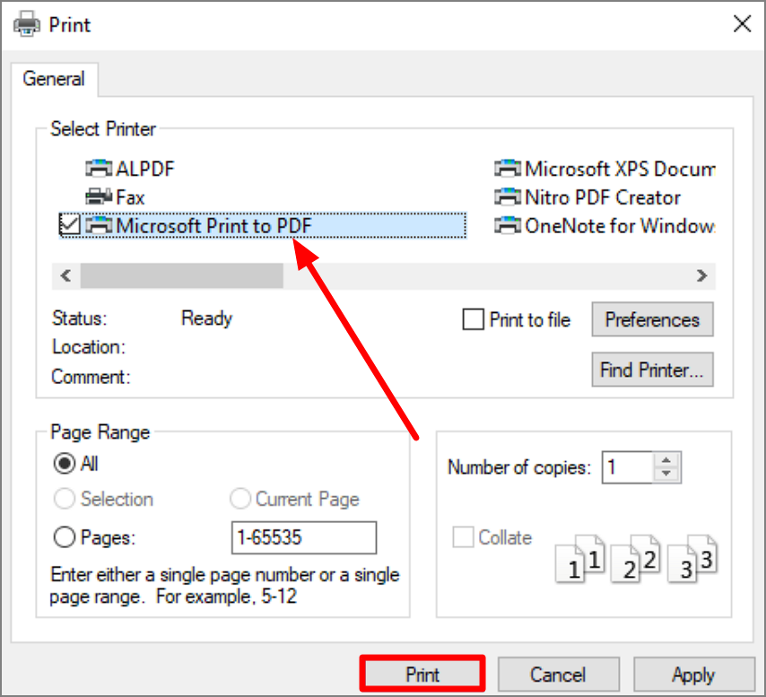Select the Fax printer name
The width and height of the screenshot is (766, 697).
130,197
